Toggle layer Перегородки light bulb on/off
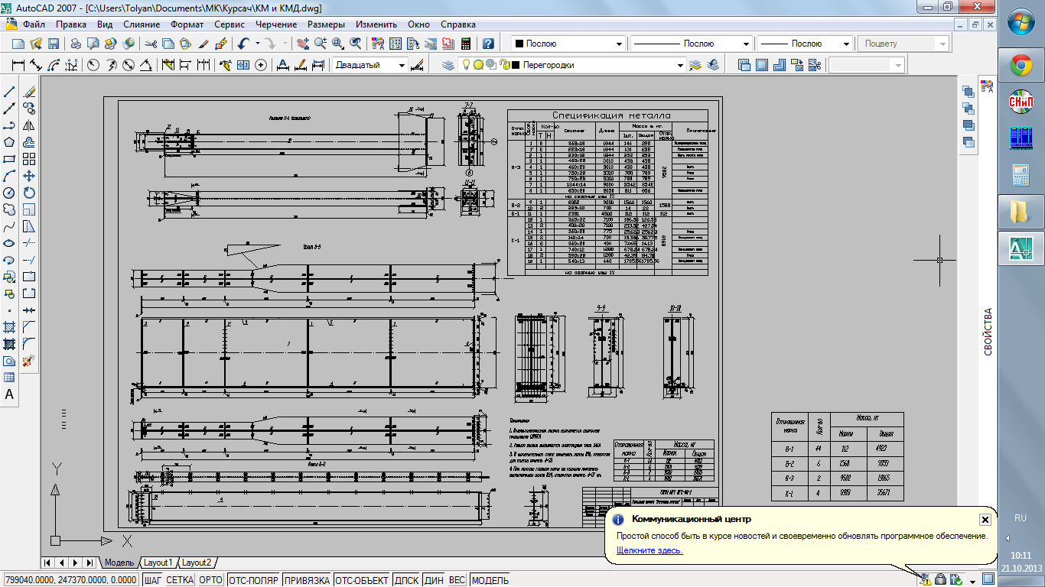This screenshot has width=1045, height=587. point(465,65)
